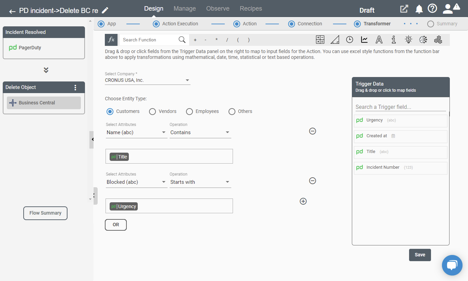Screen dimensions: 468x281
Task: Insert plus operator
Action: point(195,40)
